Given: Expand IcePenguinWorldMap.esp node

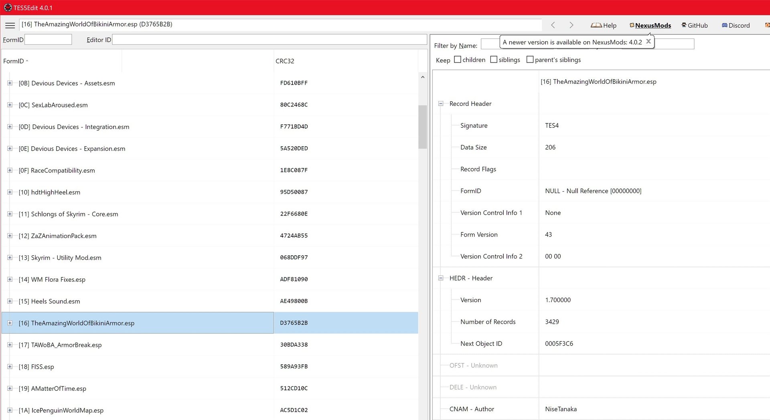Looking at the screenshot, I should click(10, 410).
